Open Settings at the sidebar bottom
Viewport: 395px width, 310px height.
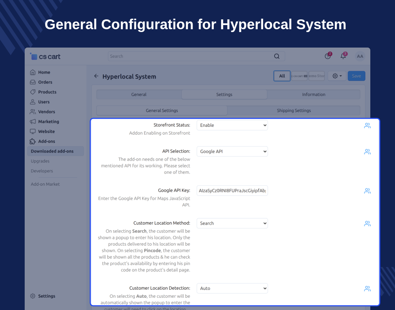47,296
